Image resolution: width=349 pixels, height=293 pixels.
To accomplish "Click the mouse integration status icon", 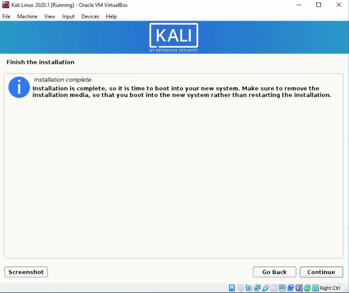I will click(x=307, y=288).
